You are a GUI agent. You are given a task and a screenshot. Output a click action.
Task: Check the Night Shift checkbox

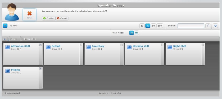203,45
